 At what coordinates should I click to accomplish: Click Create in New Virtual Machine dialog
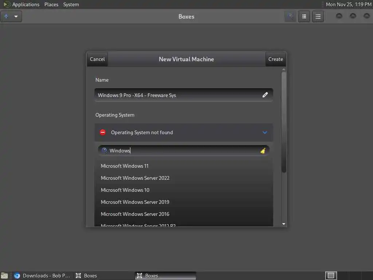[275, 59]
